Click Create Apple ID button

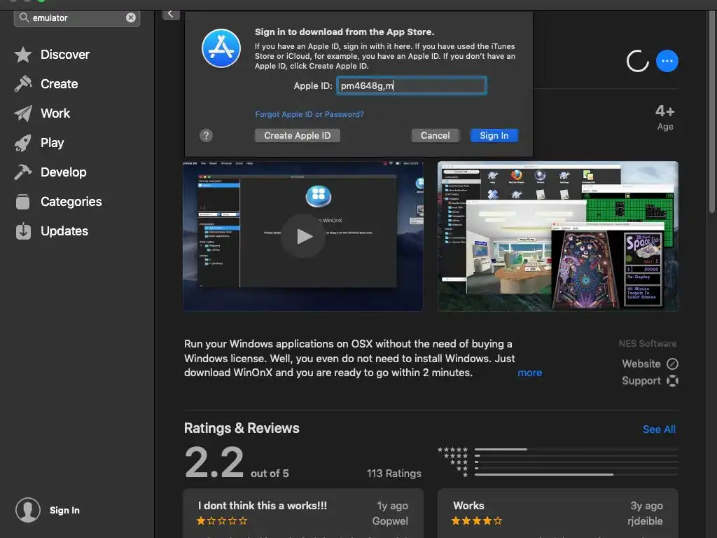point(297,135)
